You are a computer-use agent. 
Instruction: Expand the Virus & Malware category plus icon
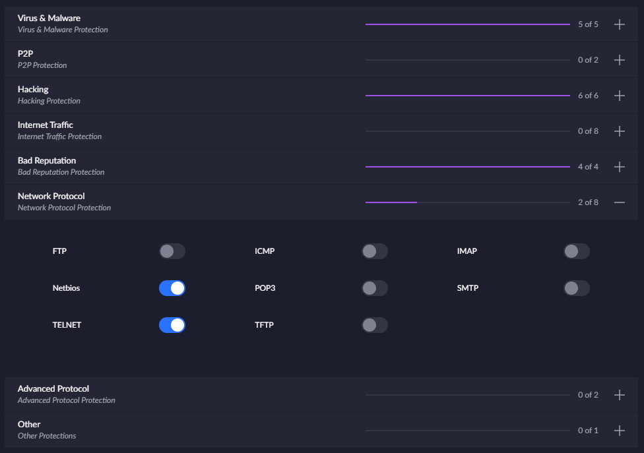click(x=619, y=24)
